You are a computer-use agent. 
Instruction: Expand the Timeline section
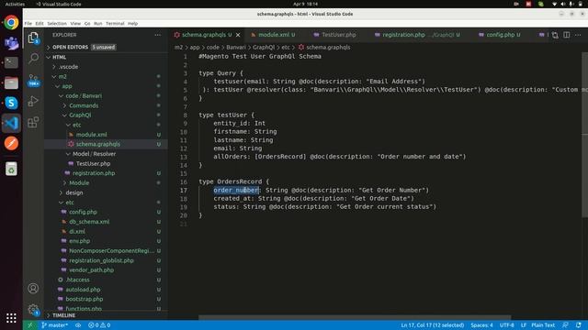107,315
